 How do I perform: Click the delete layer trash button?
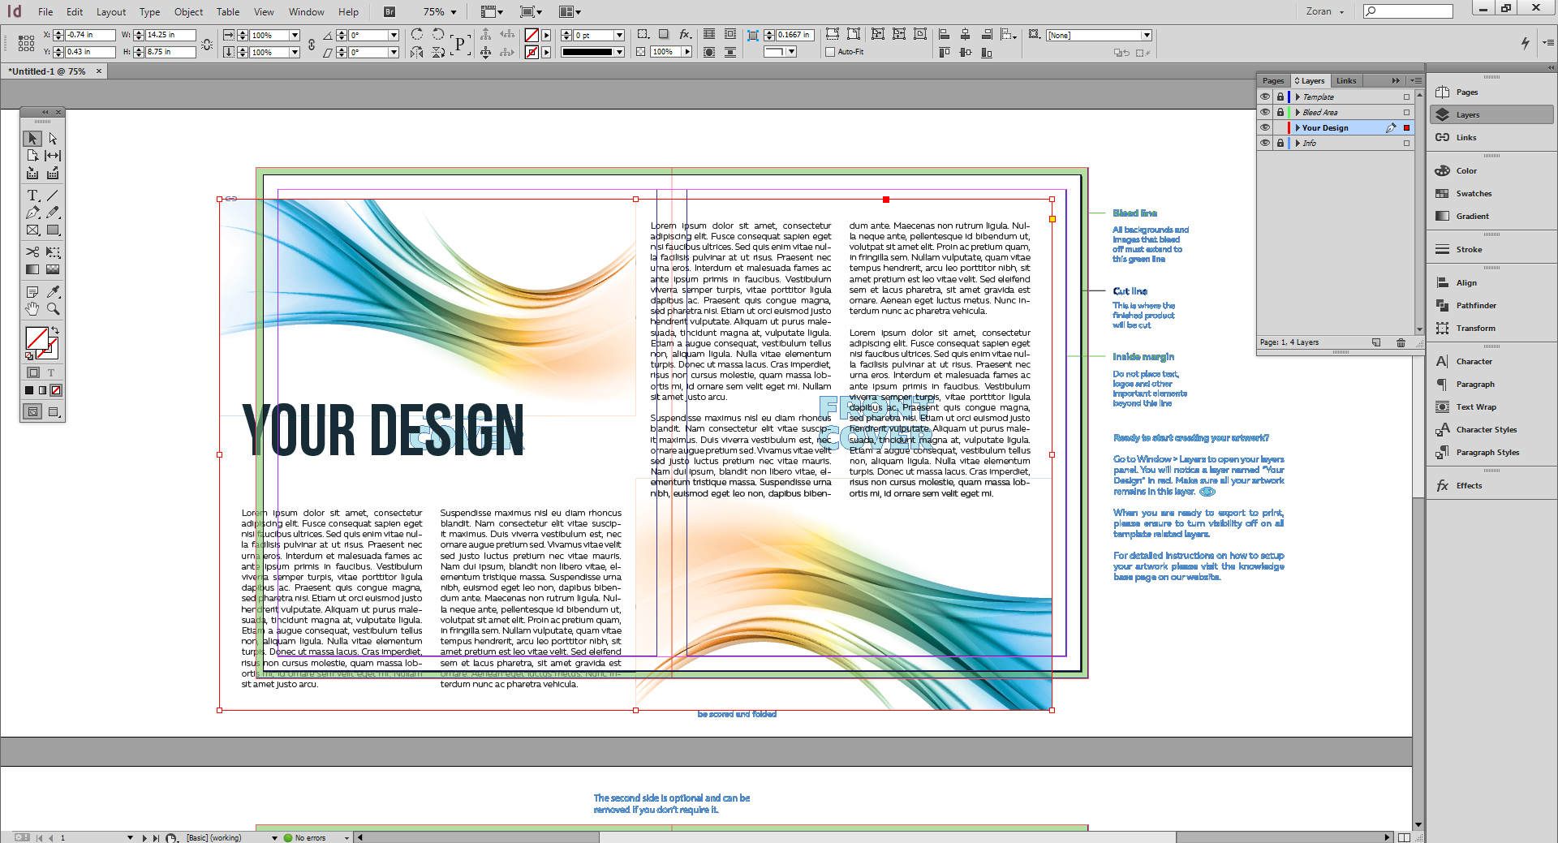pos(1401,342)
